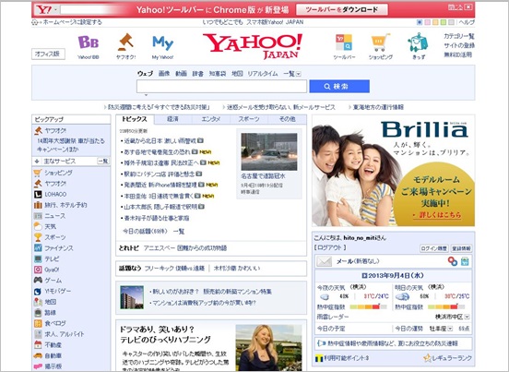The width and height of the screenshot is (509, 372).
Task: Click the 旅行、ホテル予約 sidebar icon
Action: (38, 205)
